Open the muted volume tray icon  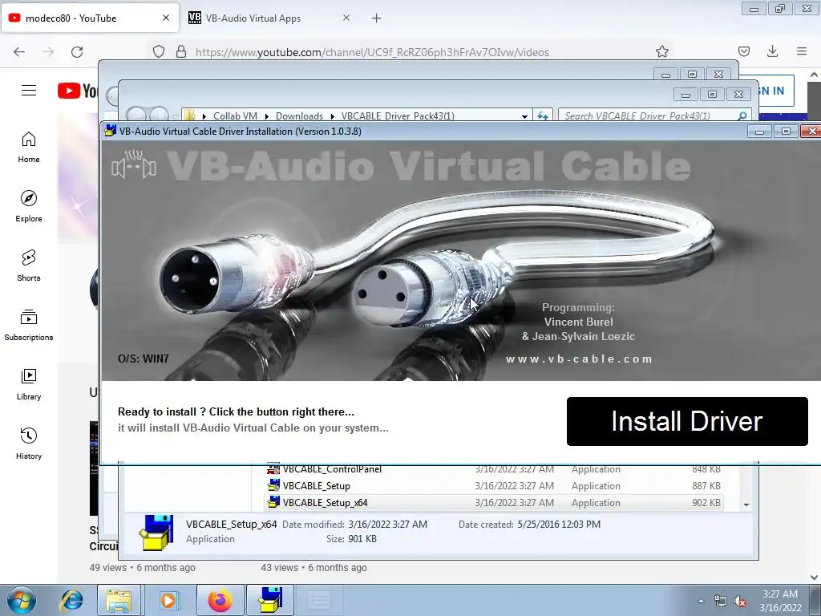click(740, 602)
